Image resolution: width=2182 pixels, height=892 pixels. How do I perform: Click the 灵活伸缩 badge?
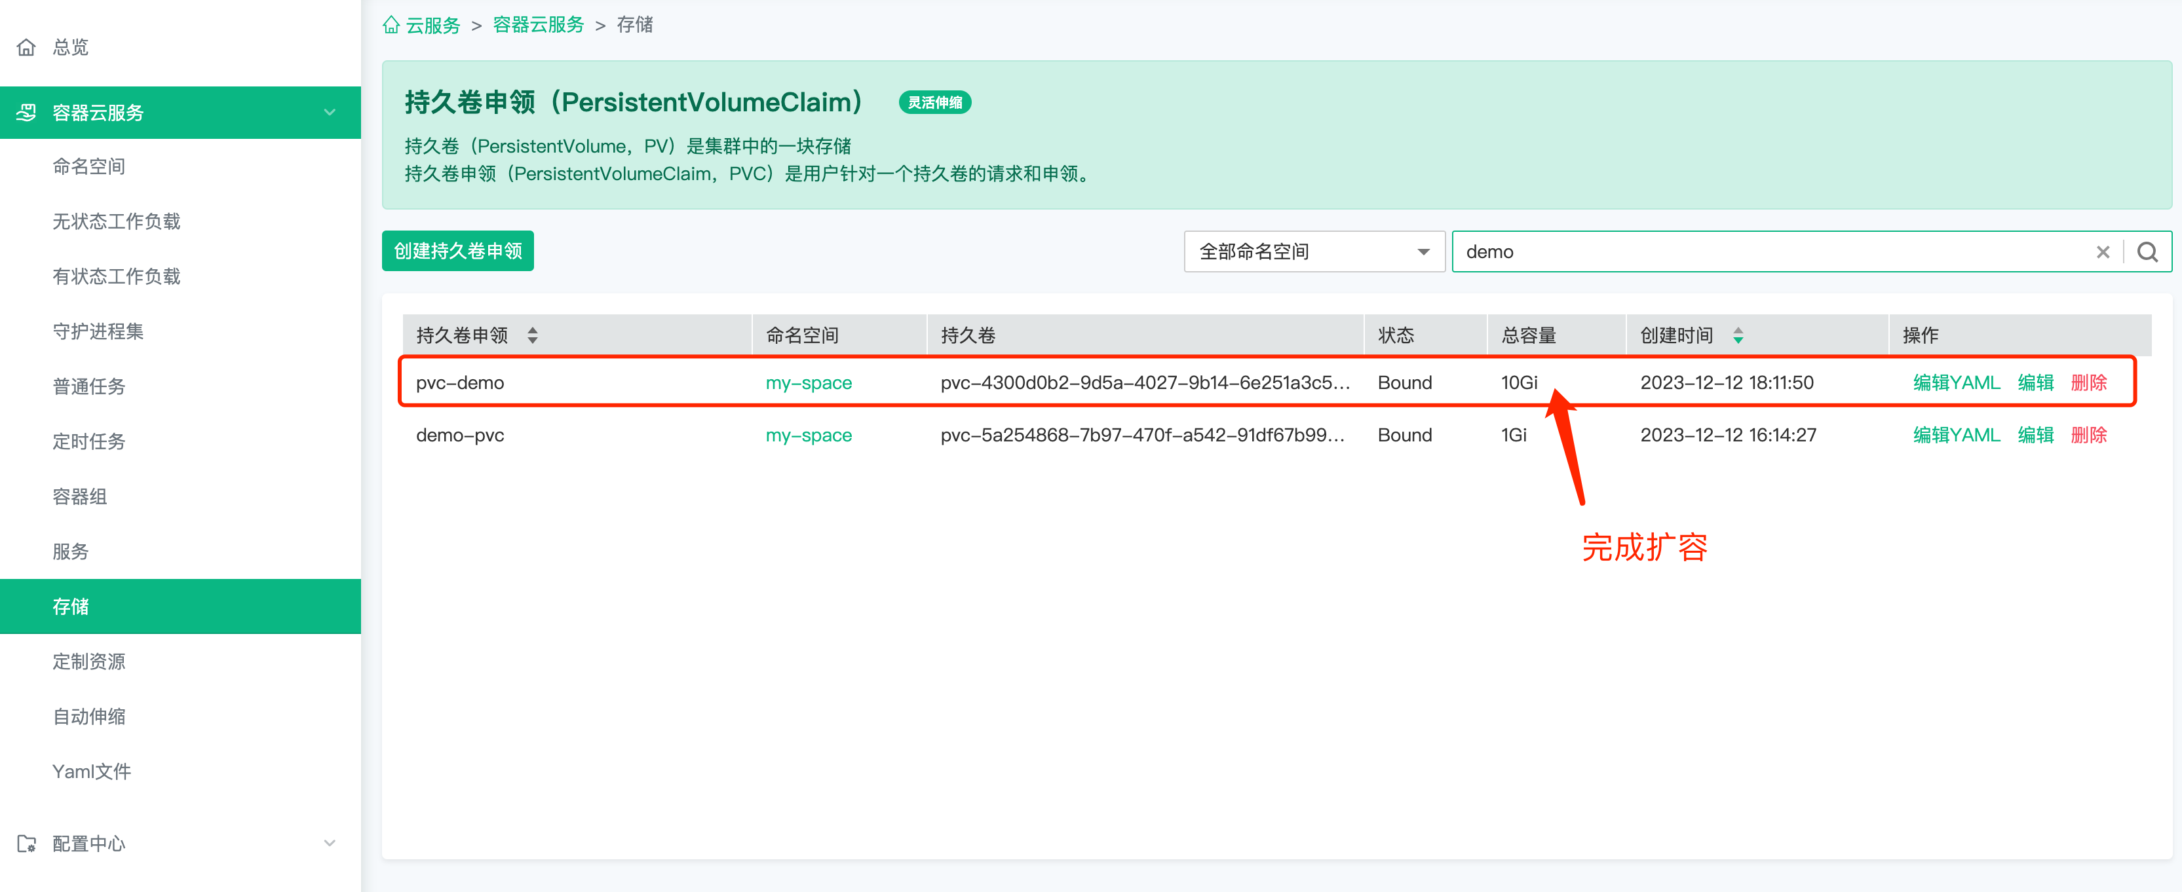click(x=935, y=103)
